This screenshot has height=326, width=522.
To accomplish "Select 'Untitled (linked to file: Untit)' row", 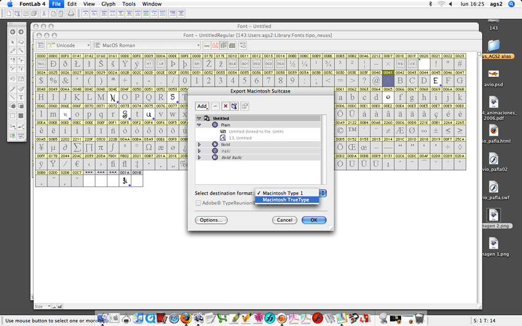I will coord(255,131).
